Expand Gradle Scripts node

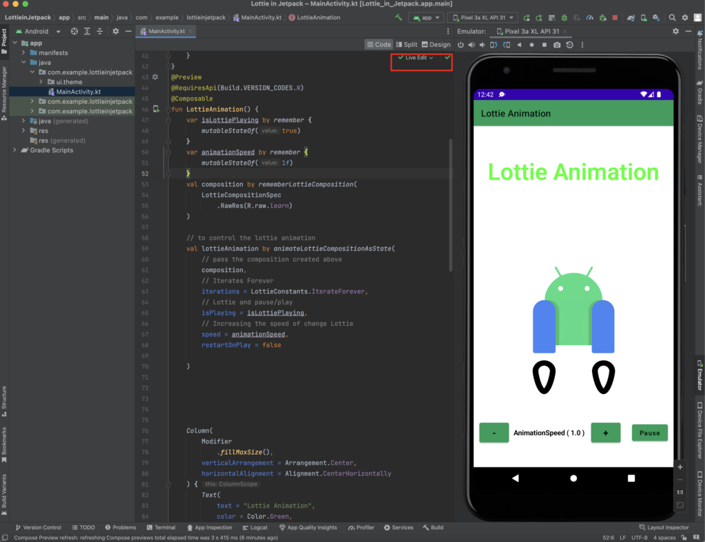(x=15, y=150)
